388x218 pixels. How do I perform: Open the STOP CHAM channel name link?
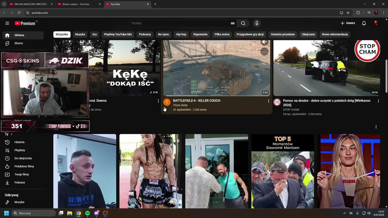click(291, 110)
